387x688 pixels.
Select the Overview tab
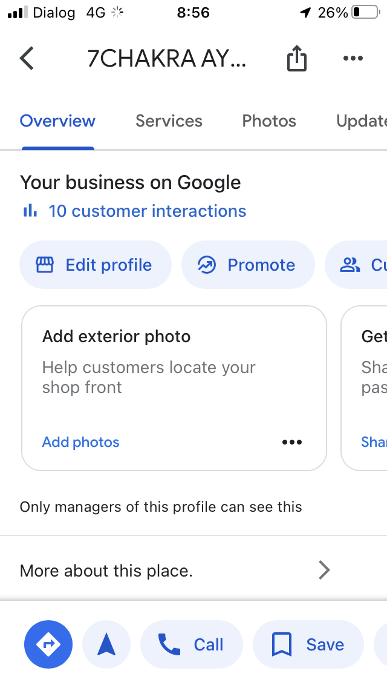pos(57,121)
